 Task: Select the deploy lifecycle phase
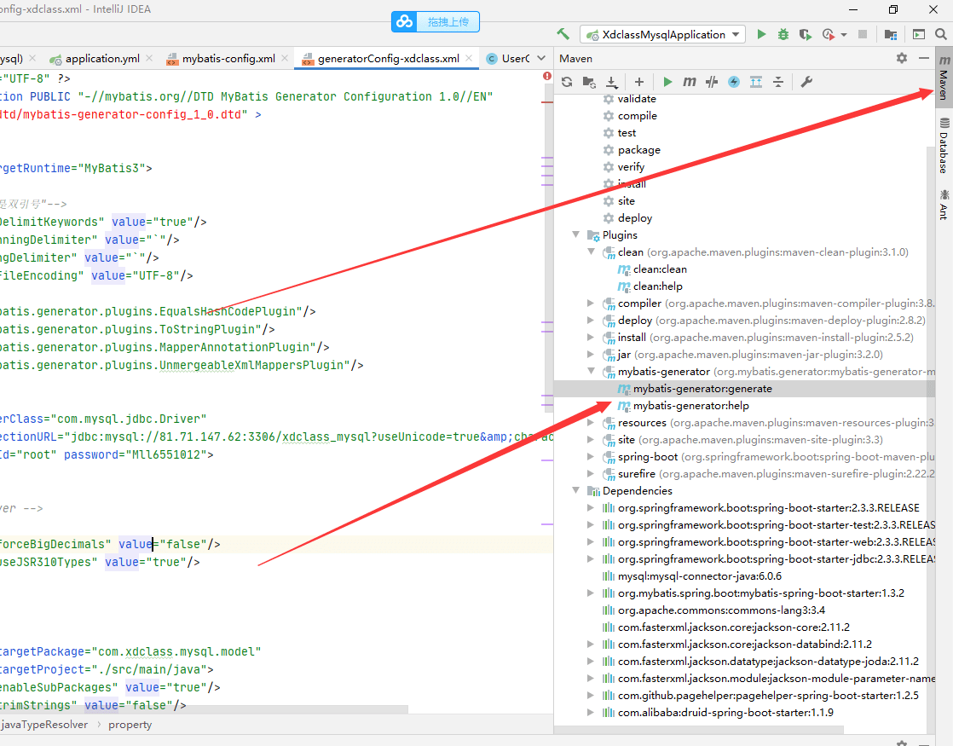point(634,217)
